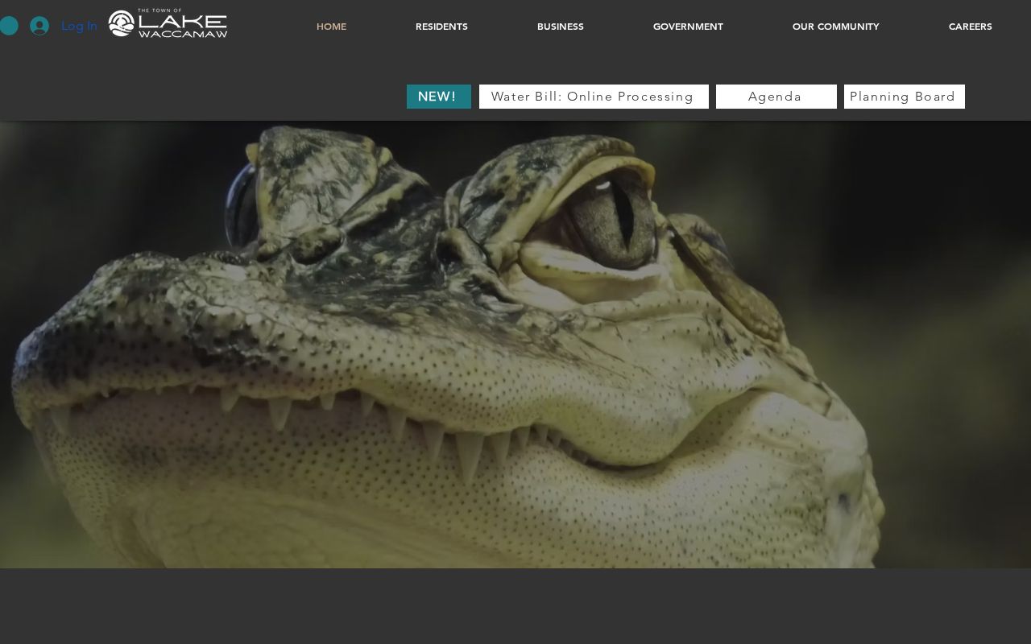Open the HOME menu item
This screenshot has height=644, width=1031.
(331, 27)
